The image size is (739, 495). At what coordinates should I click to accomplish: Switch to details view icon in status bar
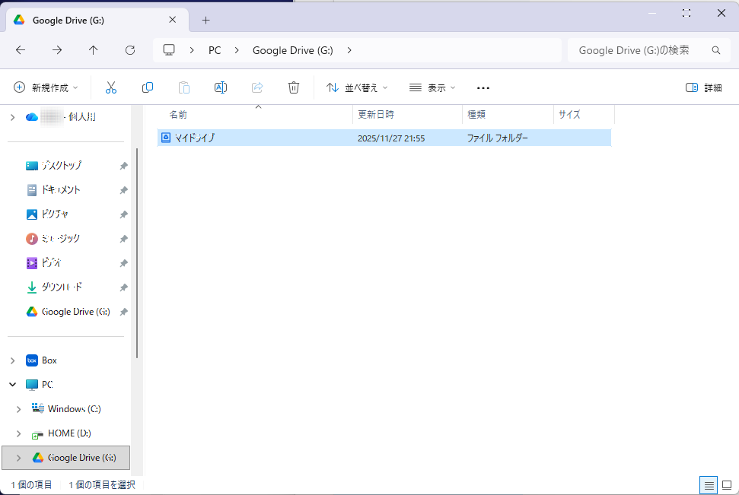click(x=708, y=484)
